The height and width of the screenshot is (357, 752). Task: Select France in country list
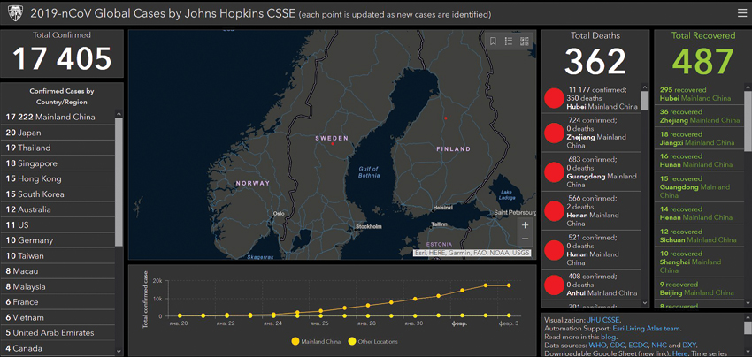click(58, 302)
